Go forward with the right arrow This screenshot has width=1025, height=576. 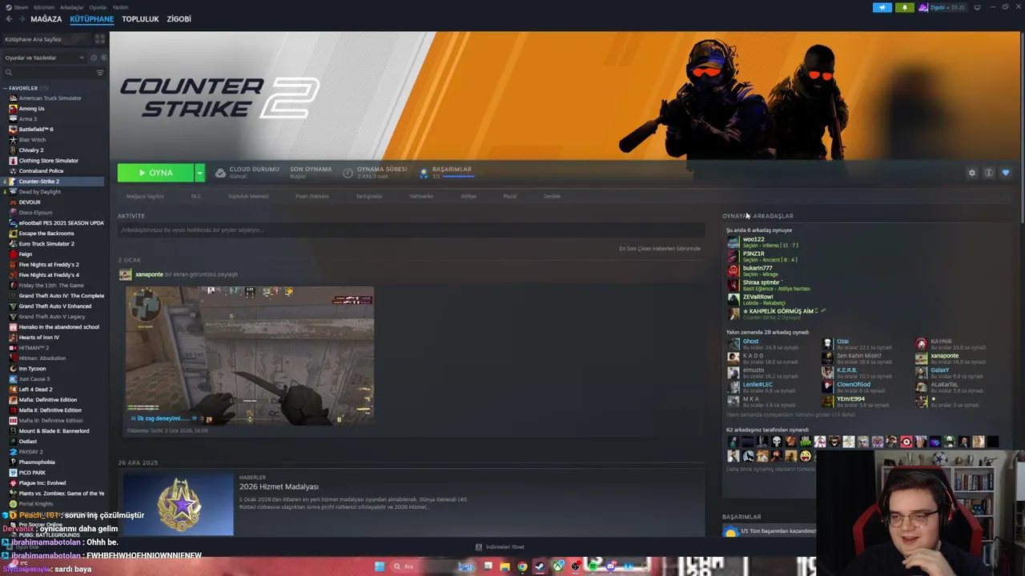[x=21, y=19]
